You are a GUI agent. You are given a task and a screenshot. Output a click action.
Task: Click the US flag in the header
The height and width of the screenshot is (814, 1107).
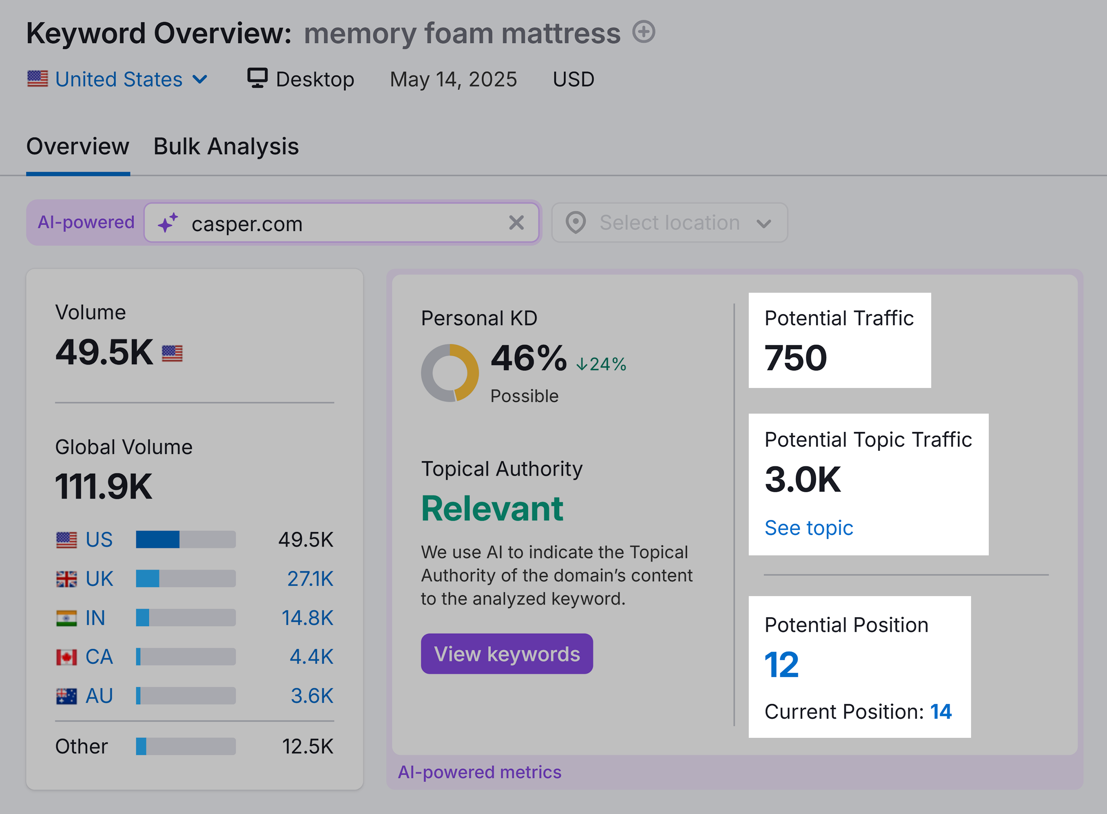[38, 78]
